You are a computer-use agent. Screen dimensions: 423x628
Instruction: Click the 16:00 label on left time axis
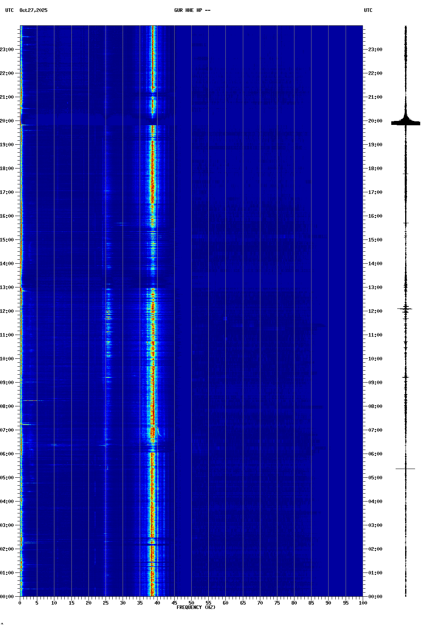tap(7, 216)
